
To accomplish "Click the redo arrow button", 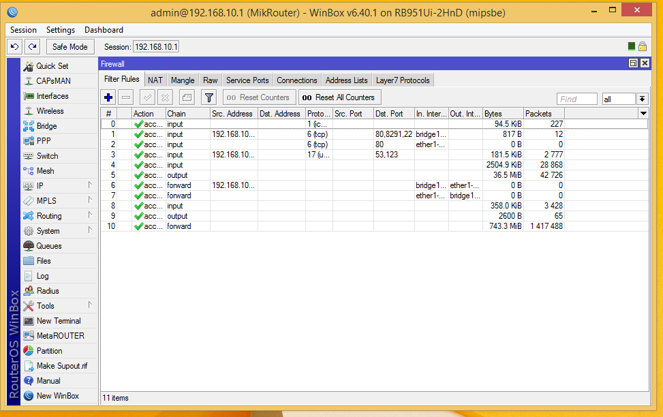I will click(x=32, y=47).
